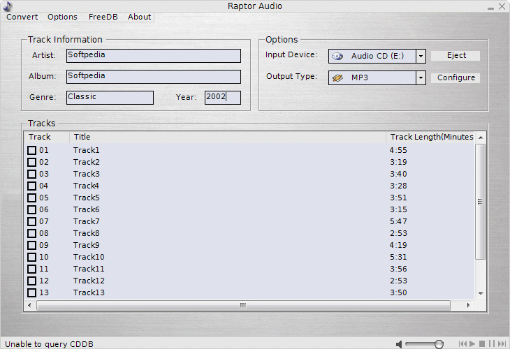Click the Year text field
The height and width of the screenshot is (349, 510).
(x=223, y=98)
